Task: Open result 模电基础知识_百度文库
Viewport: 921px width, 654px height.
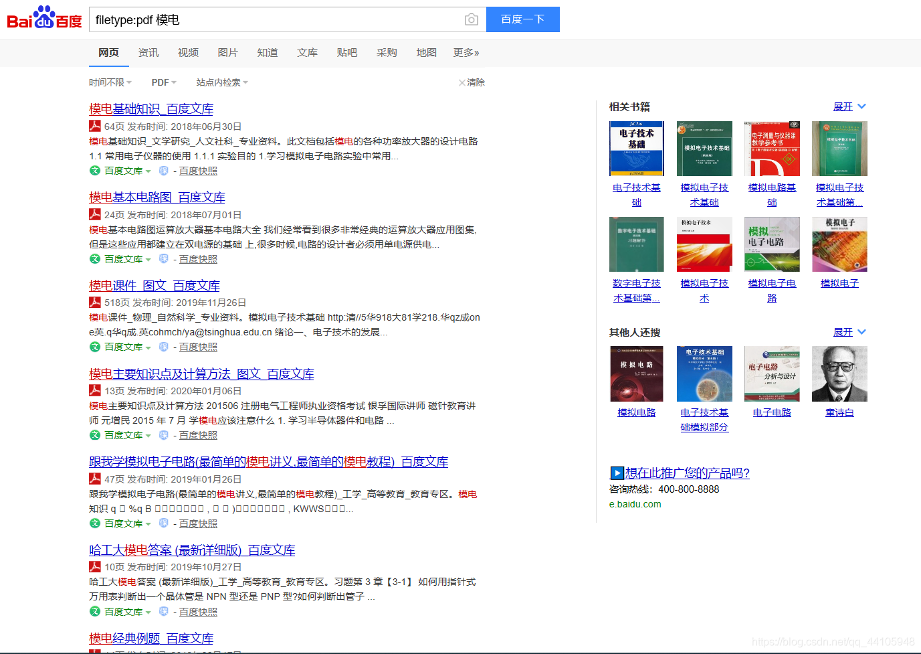Action: pyautogui.click(x=151, y=109)
